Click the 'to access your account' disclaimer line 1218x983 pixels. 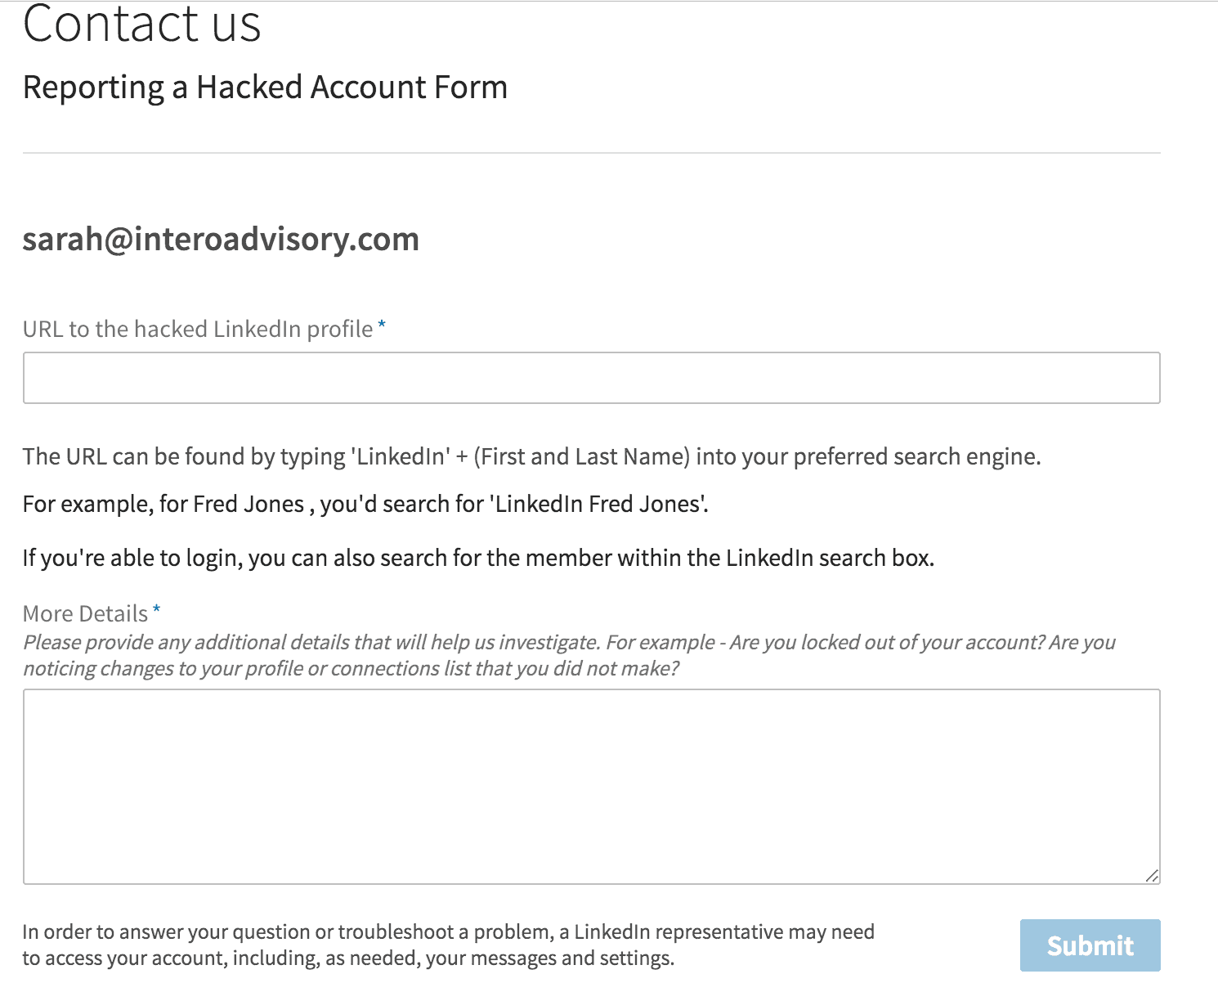pyautogui.click(x=348, y=958)
